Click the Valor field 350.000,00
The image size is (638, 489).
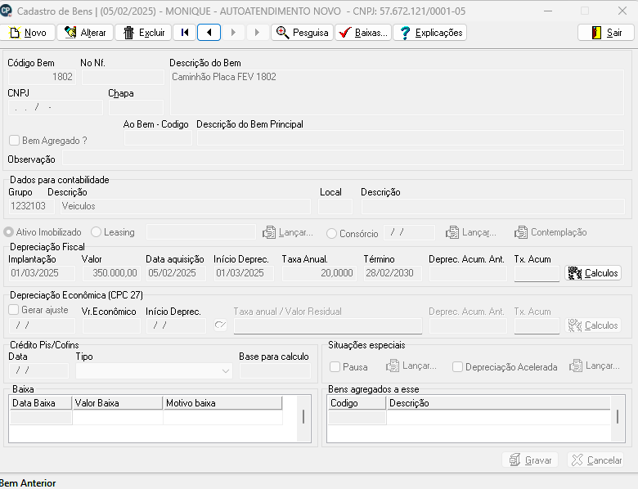(x=111, y=273)
